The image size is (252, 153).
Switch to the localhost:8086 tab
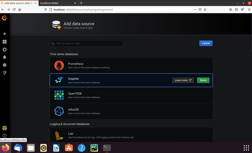coord(58,3)
